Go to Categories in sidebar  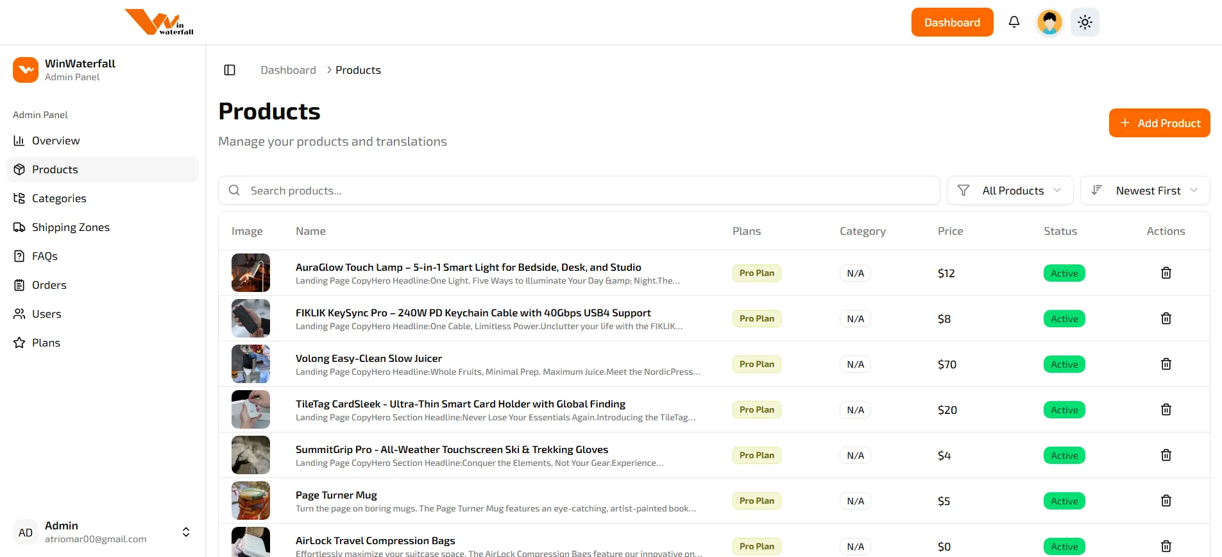tap(59, 198)
